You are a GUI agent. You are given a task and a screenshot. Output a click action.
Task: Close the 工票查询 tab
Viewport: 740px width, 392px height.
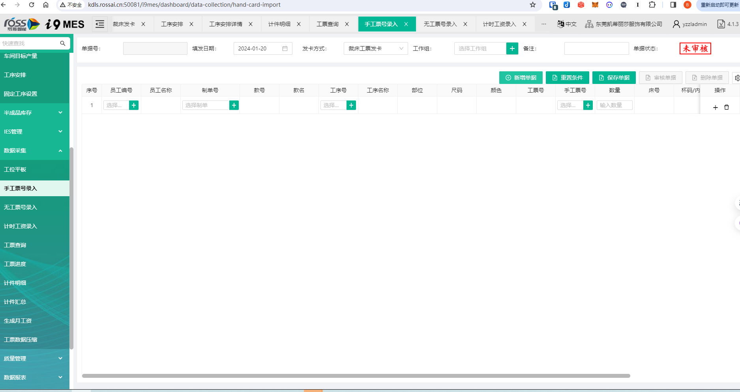(347, 24)
